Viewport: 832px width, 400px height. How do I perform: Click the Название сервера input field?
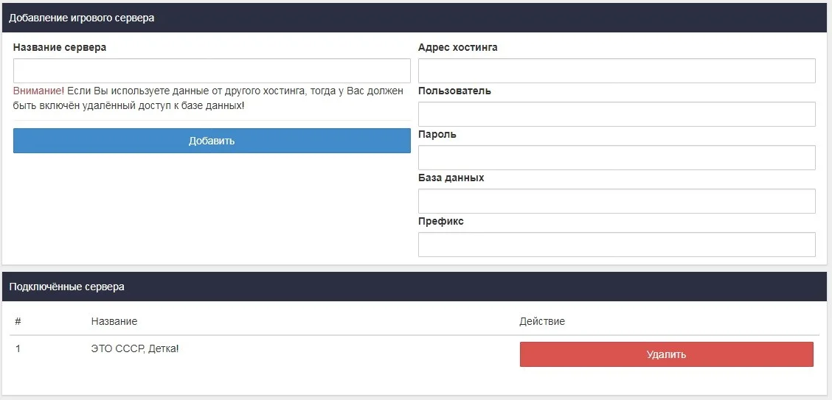(212, 71)
